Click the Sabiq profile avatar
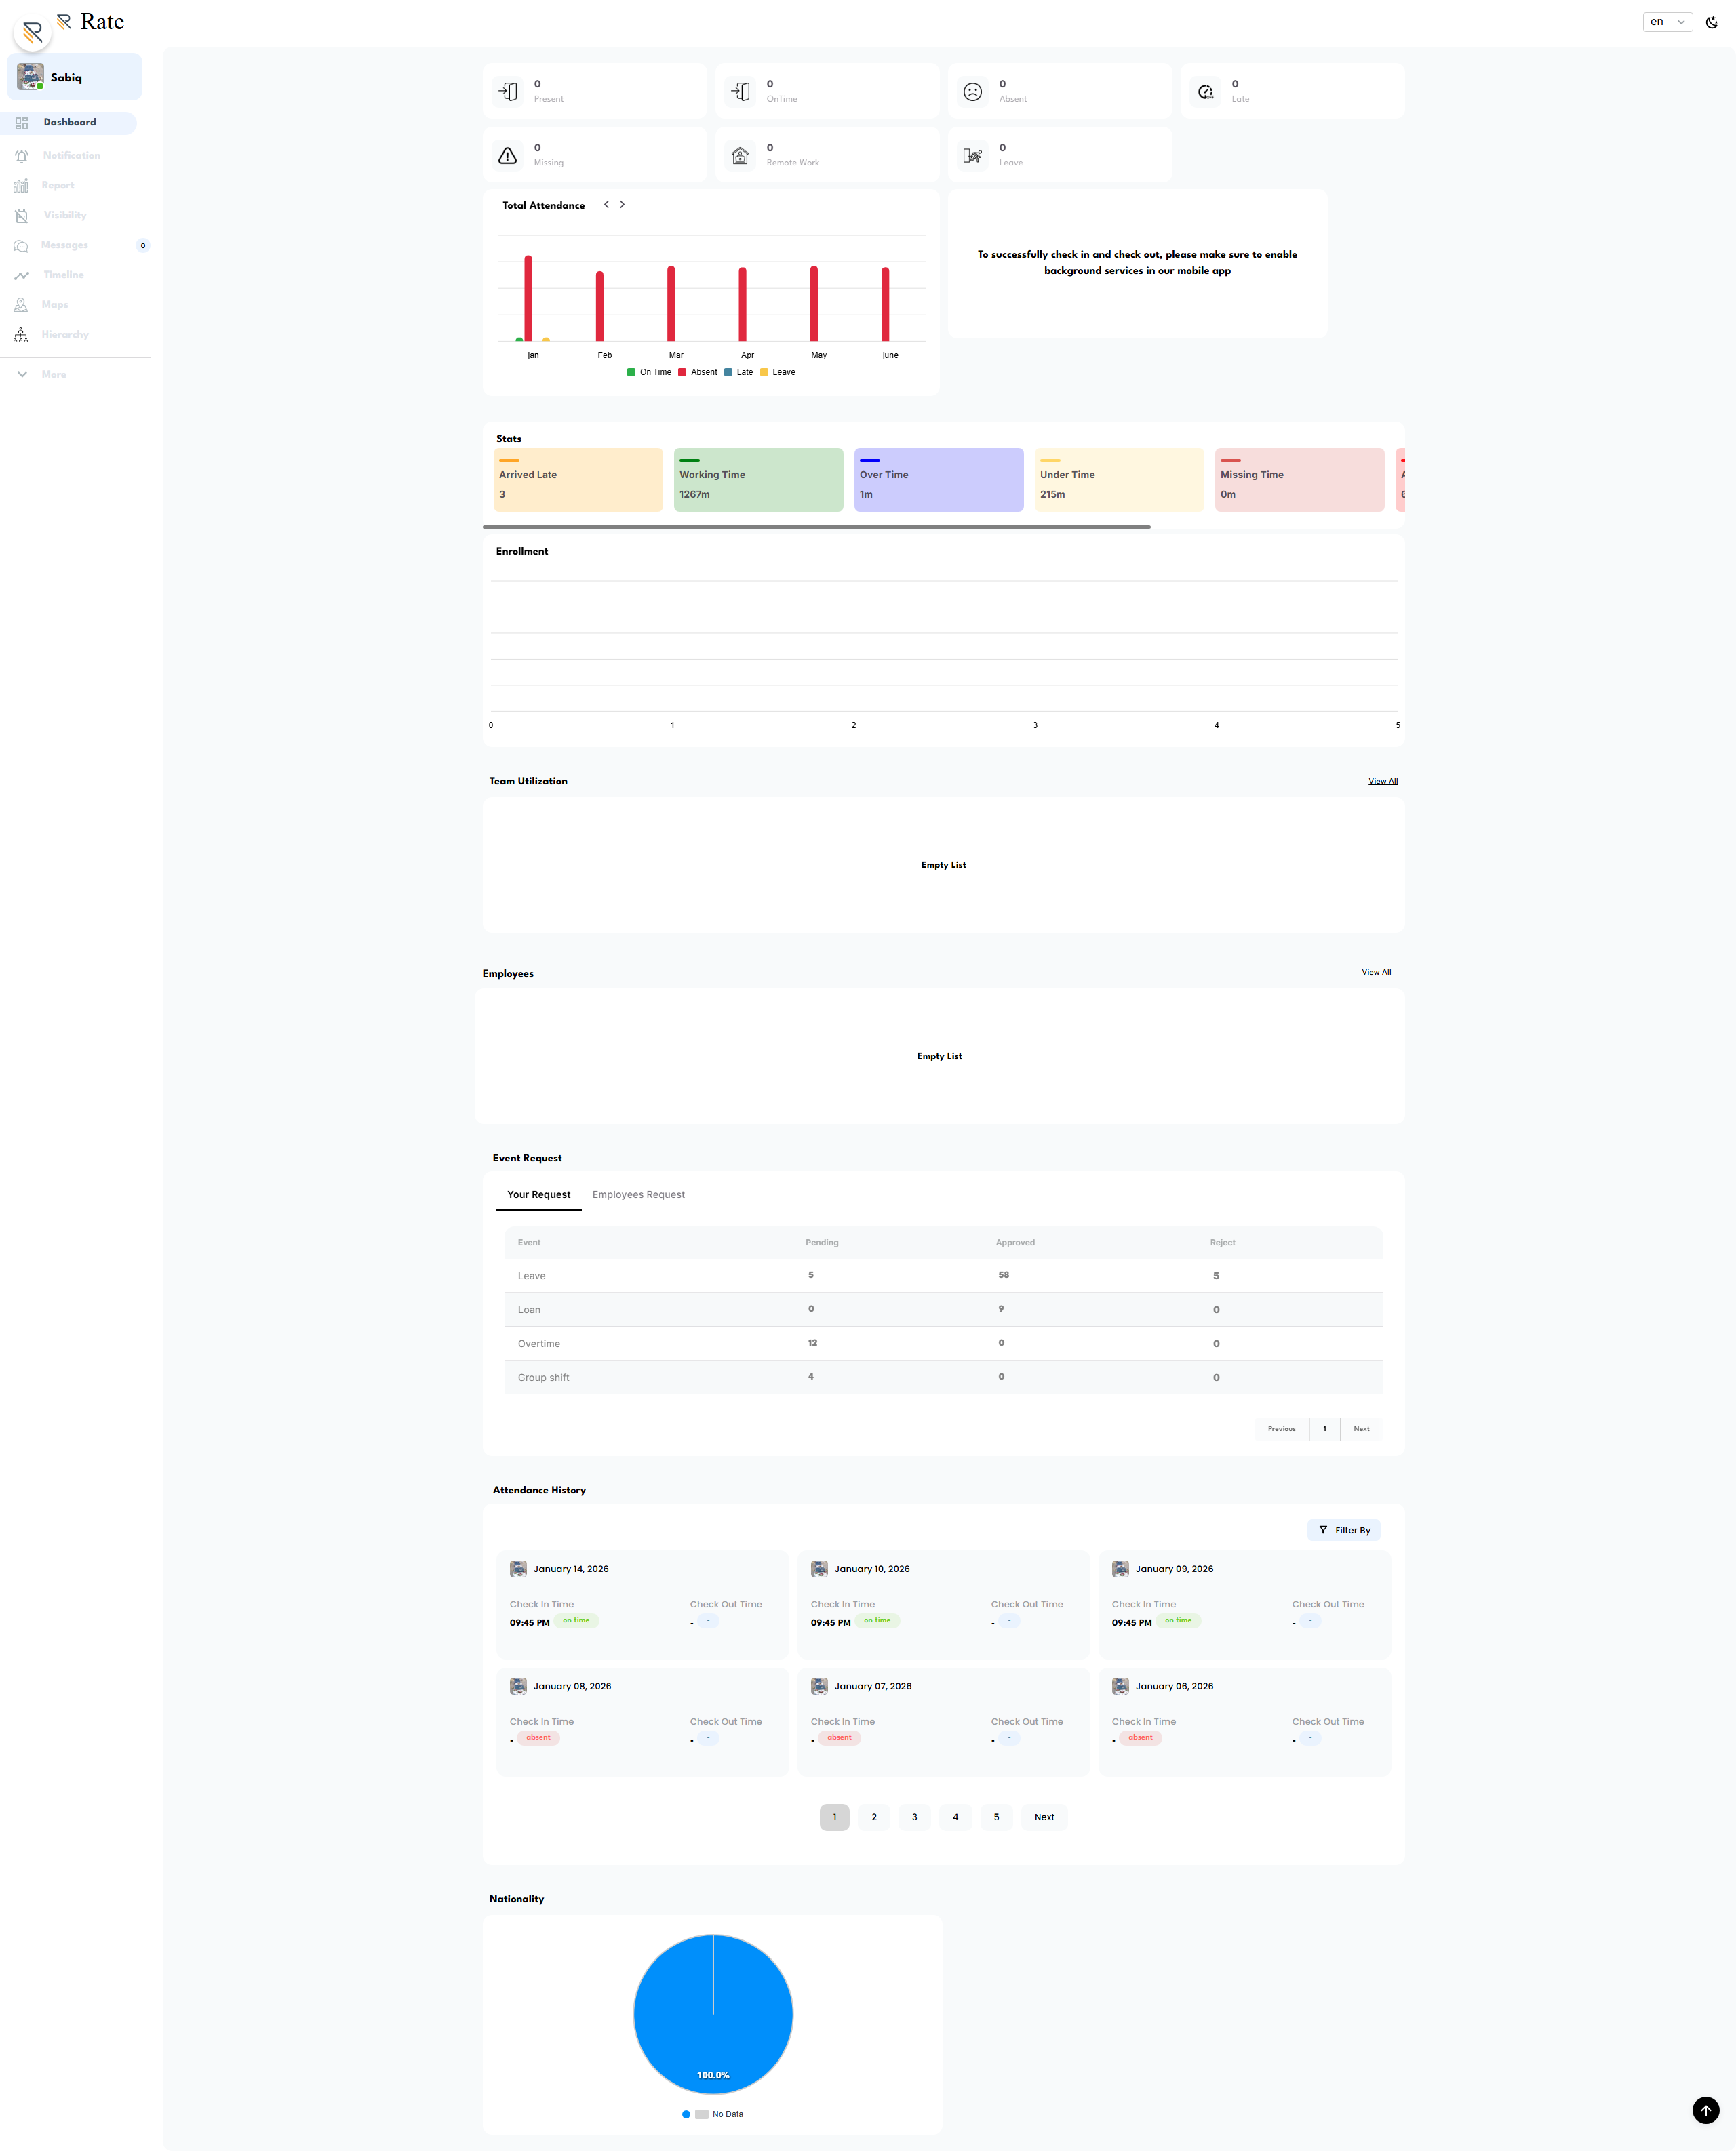 tap(30, 77)
